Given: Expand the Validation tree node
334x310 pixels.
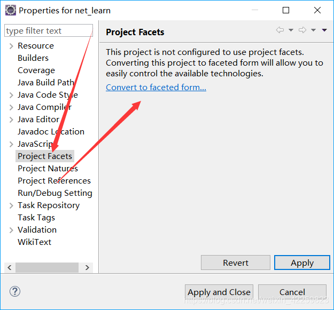Looking at the screenshot, I should (11, 230).
